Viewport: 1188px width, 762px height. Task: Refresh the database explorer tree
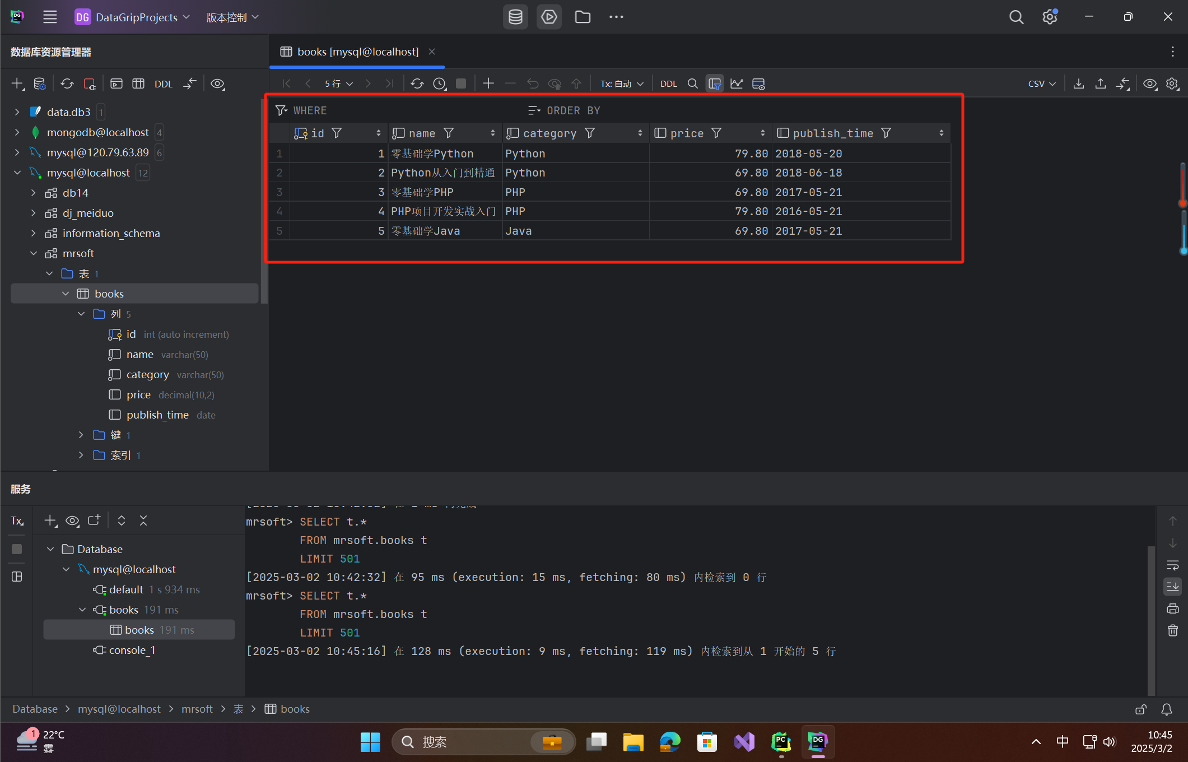[67, 84]
